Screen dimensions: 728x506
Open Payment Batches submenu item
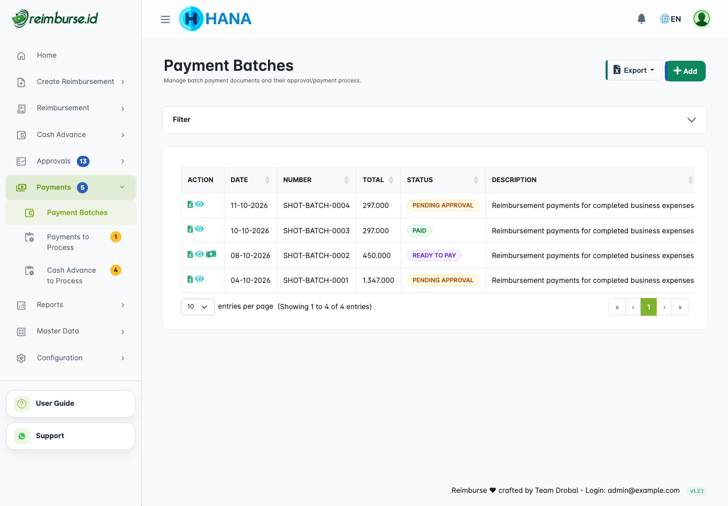(71, 213)
